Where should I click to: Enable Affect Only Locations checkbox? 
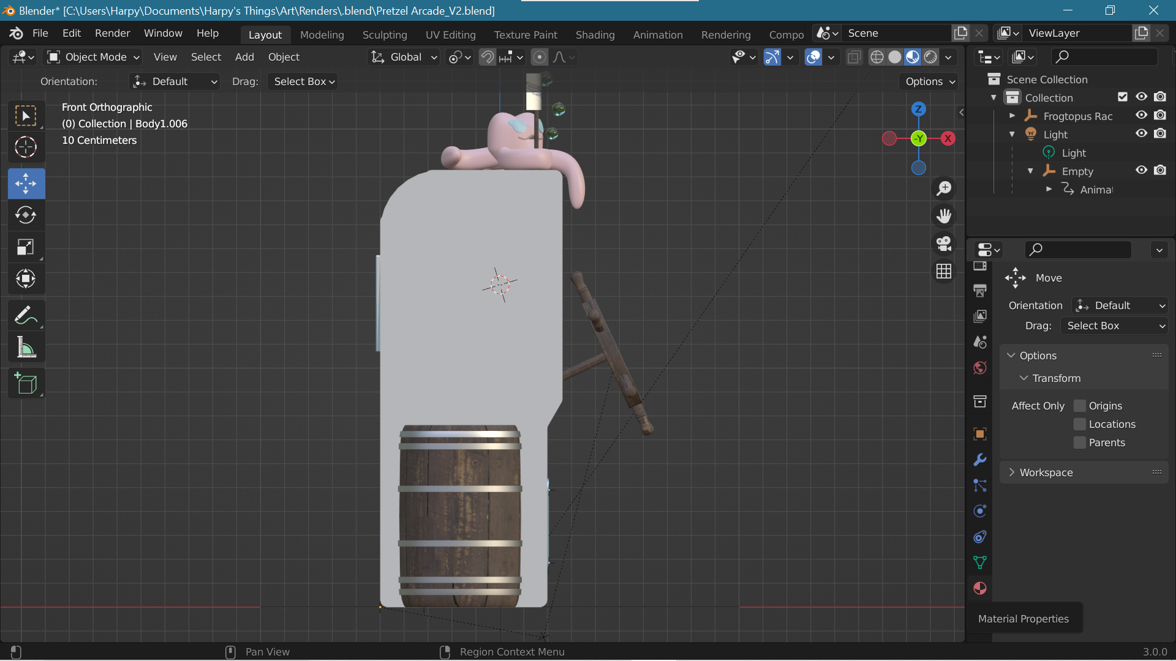[x=1080, y=424]
